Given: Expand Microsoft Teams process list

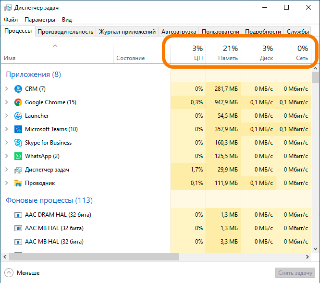Looking at the screenshot, I should (x=6, y=129).
